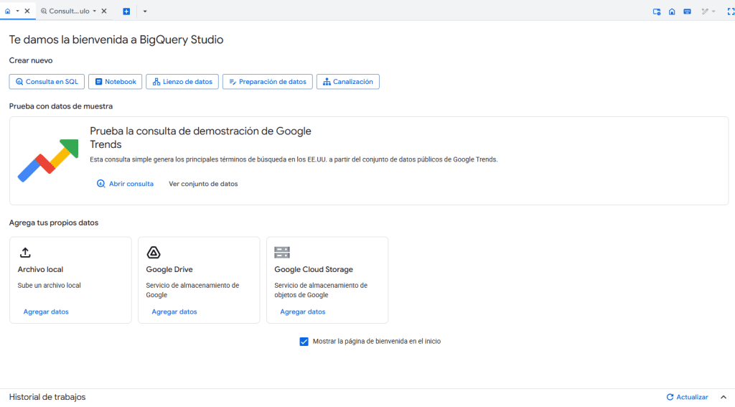735x407 pixels.
Task: Click the Archivo local card title
Action: [40, 270]
